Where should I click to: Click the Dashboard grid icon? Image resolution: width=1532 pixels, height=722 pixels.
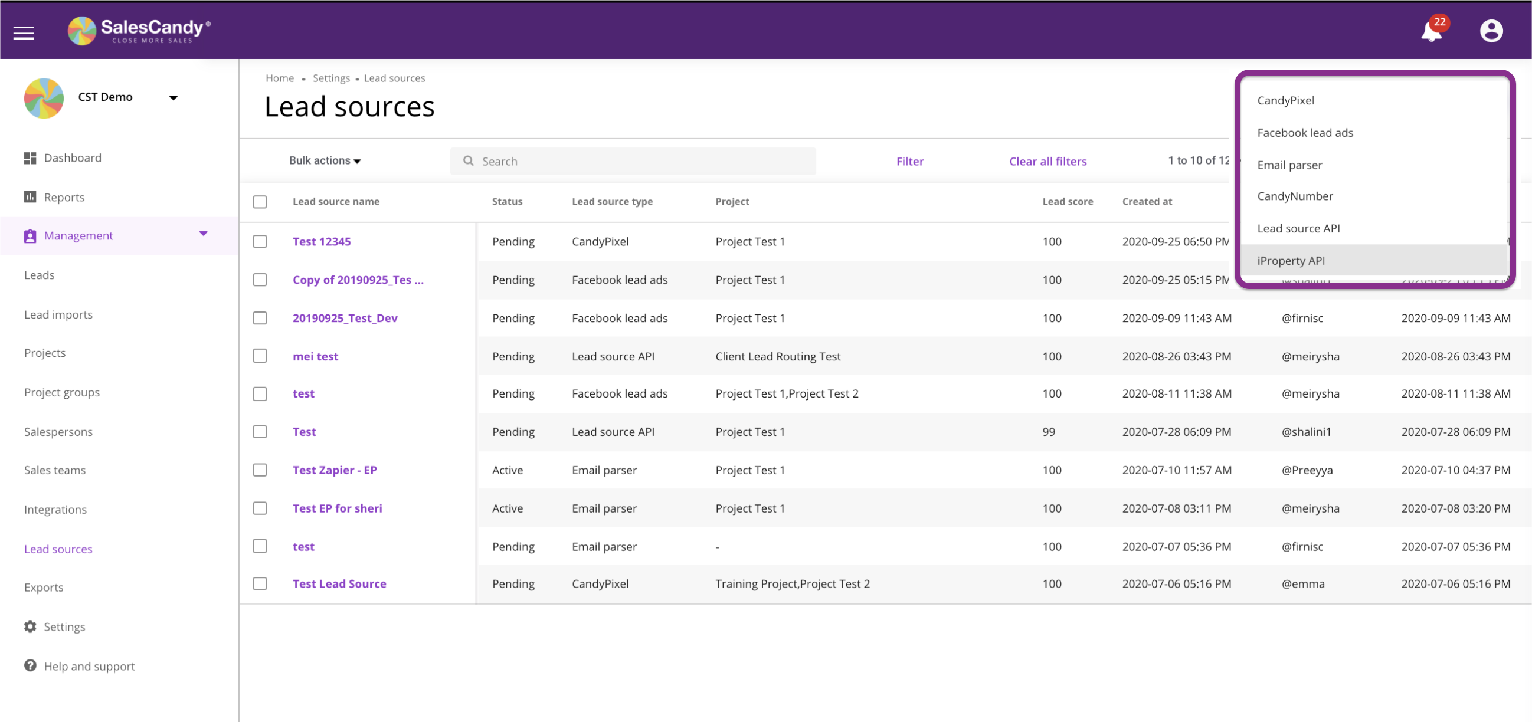tap(30, 158)
